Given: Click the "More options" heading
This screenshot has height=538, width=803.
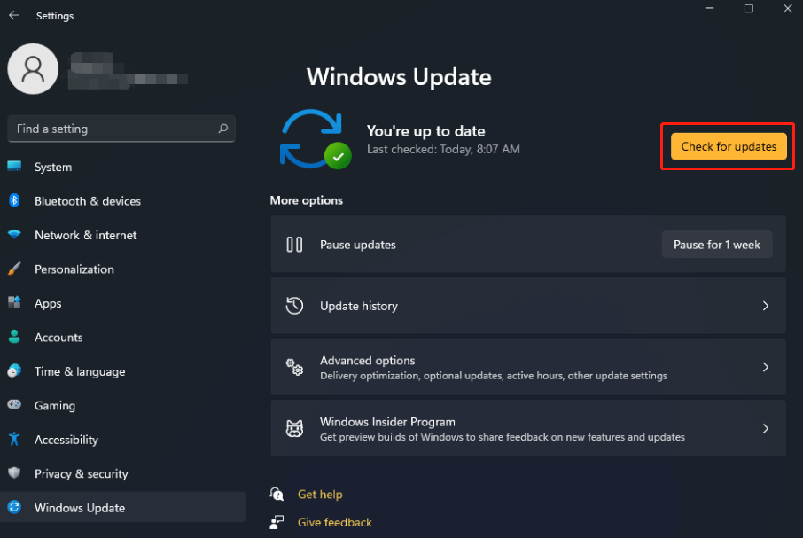Looking at the screenshot, I should (x=307, y=200).
